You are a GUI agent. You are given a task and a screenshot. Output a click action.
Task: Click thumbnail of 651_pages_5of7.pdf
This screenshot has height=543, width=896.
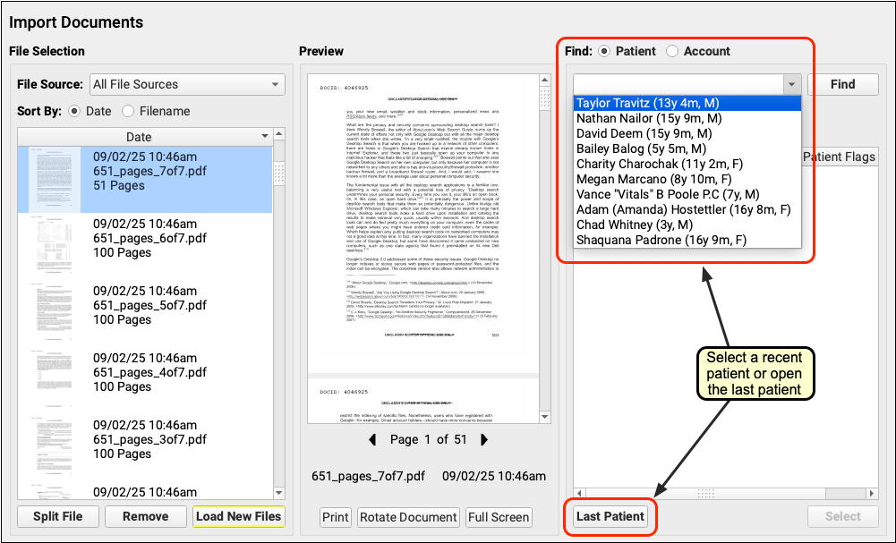55,313
